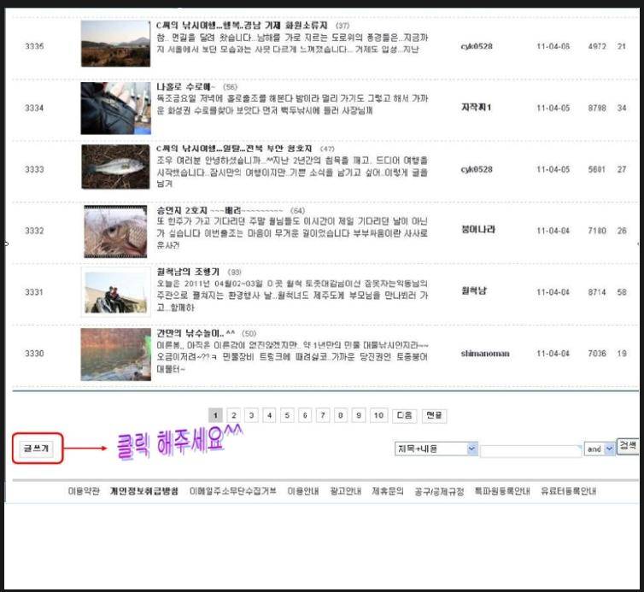Click the 맨끝 last-page button
This screenshot has height=592, width=644.
point(435,415)
